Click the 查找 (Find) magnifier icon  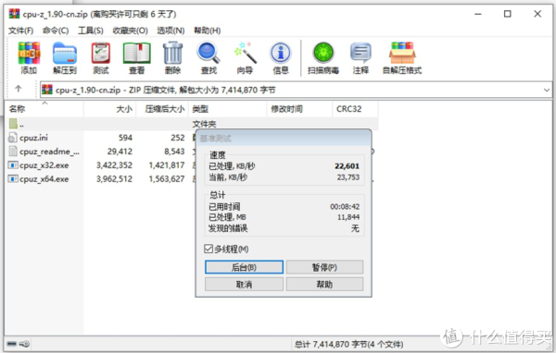(x=208, y=53)
